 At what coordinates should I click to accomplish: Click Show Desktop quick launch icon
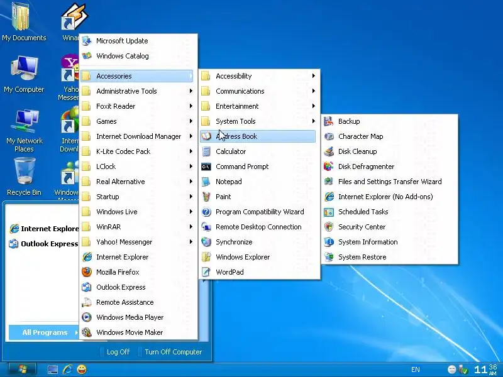(x=53, y=369)
